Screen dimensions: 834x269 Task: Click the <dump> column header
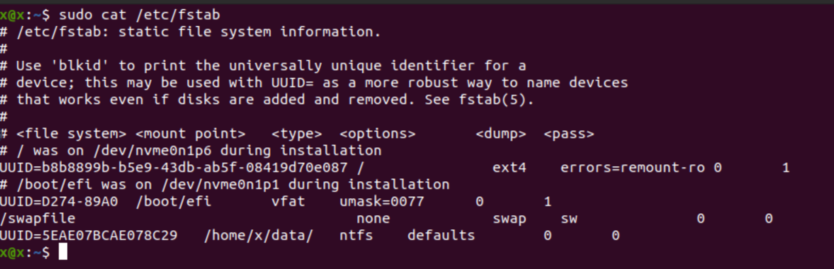501,134
